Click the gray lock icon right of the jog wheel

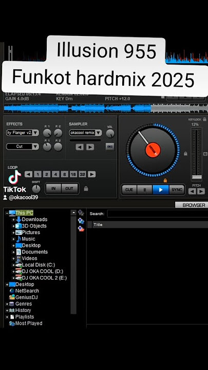pyautogui.click(x=185, y=154)
